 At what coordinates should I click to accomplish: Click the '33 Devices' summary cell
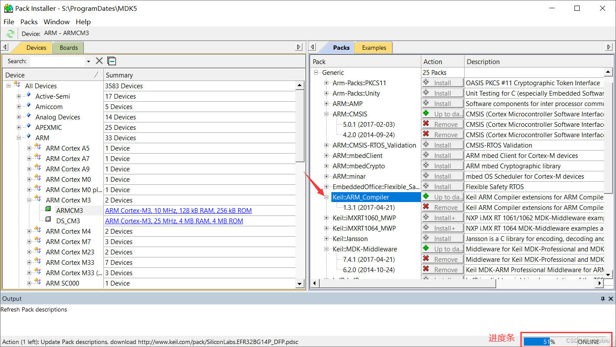point(200,138)
